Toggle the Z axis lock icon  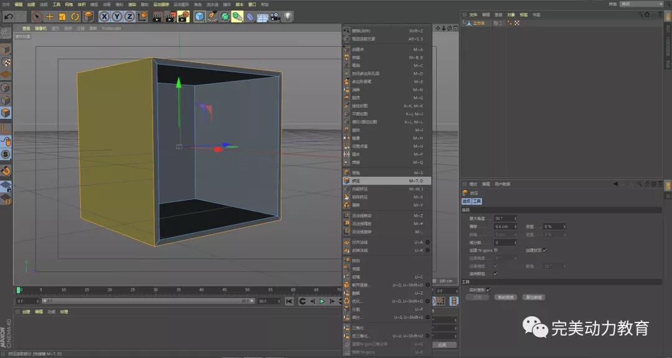[x=129, y=16]
